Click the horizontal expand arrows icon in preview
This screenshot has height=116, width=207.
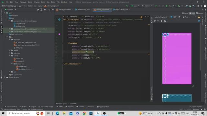(x=158, y=21)
